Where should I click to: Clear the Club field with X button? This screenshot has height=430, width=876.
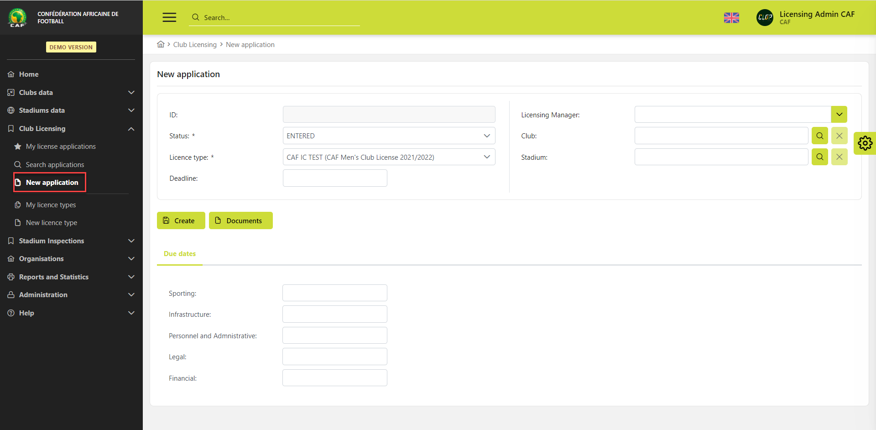(x=839, y=136)
